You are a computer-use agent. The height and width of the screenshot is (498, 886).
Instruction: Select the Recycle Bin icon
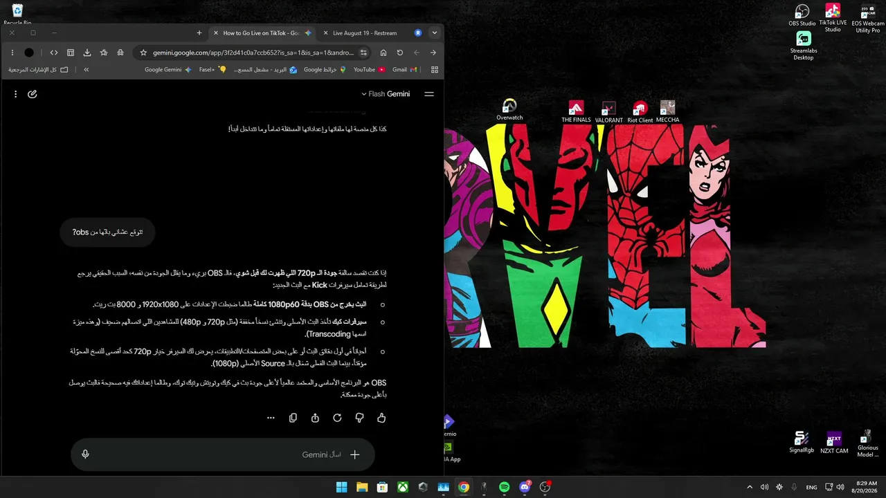pos(17,15)
